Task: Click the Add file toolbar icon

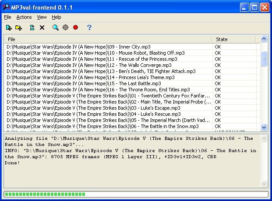Action: 9,28
